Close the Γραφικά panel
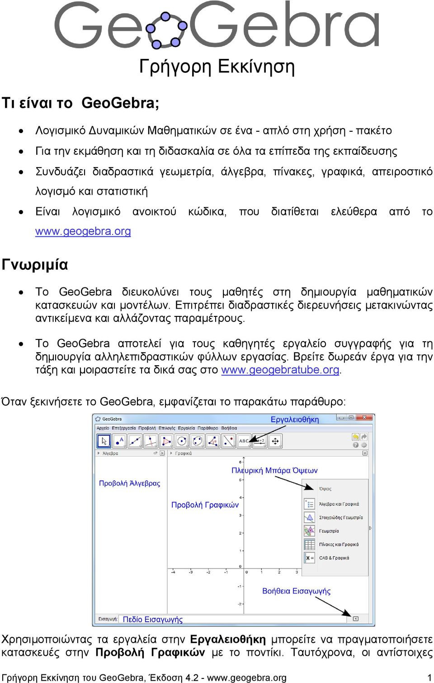 pos(365,453)
